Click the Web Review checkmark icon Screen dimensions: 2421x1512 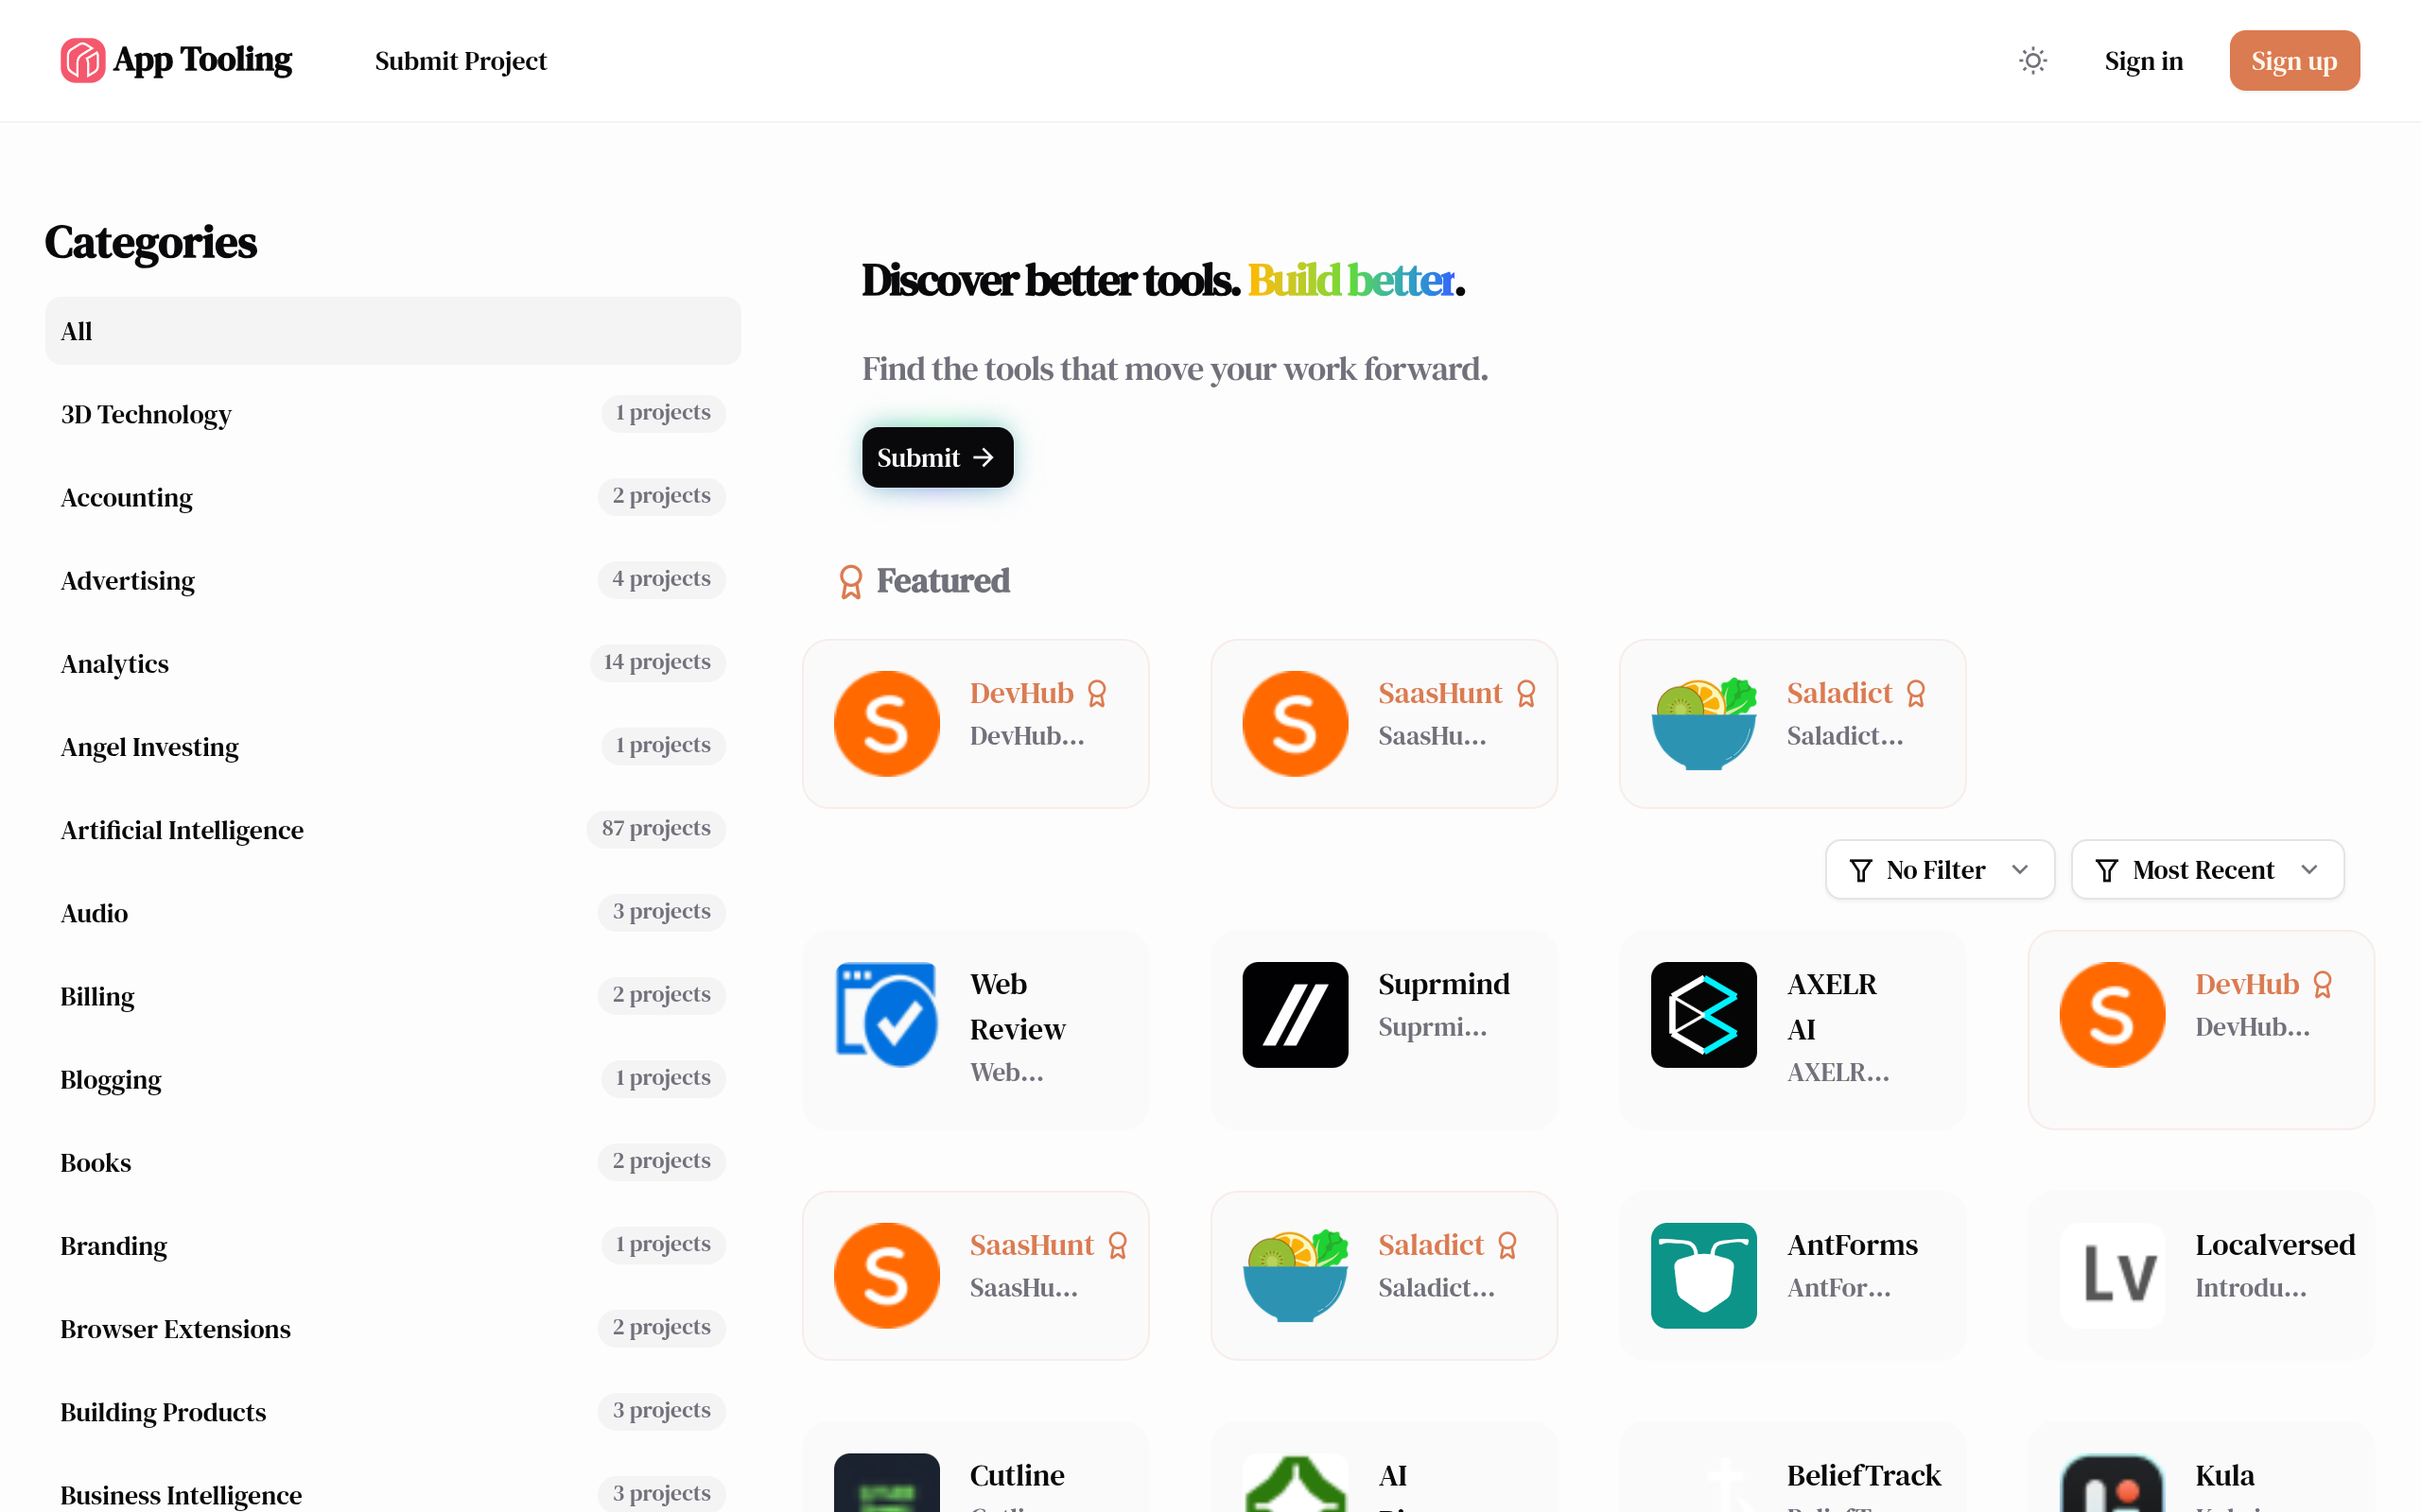coord(886,1014)
